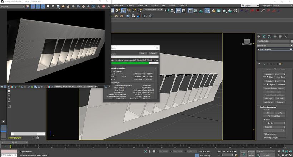Select Objects radio button
Screen dimensions: 293x157
coord(267,84)
